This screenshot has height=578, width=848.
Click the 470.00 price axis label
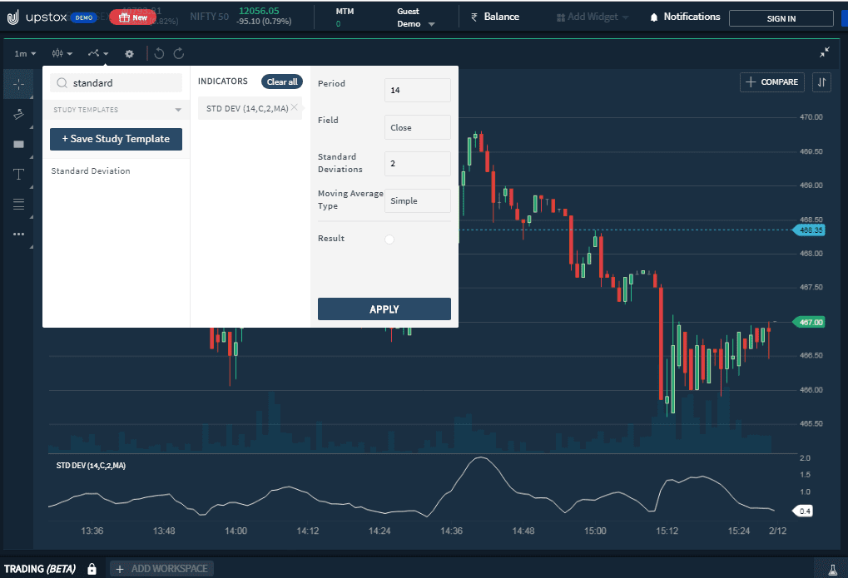(811, 116)
